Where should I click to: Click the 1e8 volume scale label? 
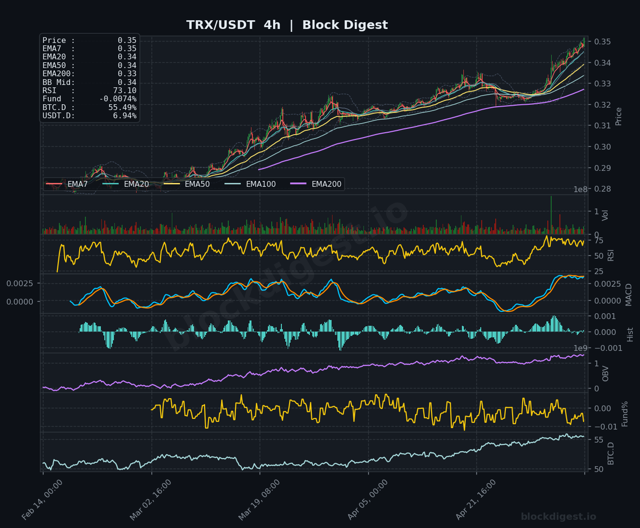[x=580, y=189]
